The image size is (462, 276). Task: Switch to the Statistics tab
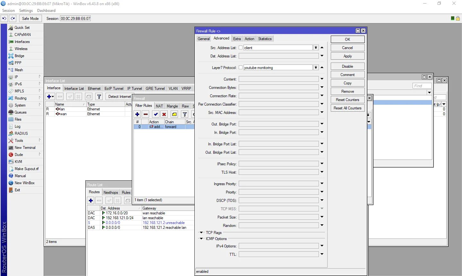[265, 39]
